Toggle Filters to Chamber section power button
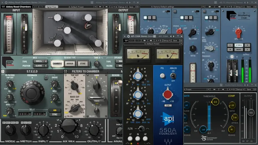Screen dimensions: 258x145 65,71
